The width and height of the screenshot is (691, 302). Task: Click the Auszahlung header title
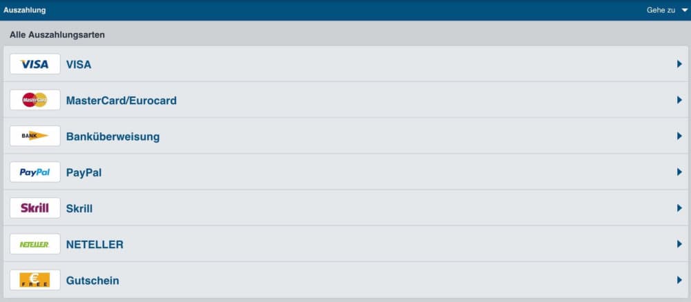pyautogui.click(x=25, y=10)
